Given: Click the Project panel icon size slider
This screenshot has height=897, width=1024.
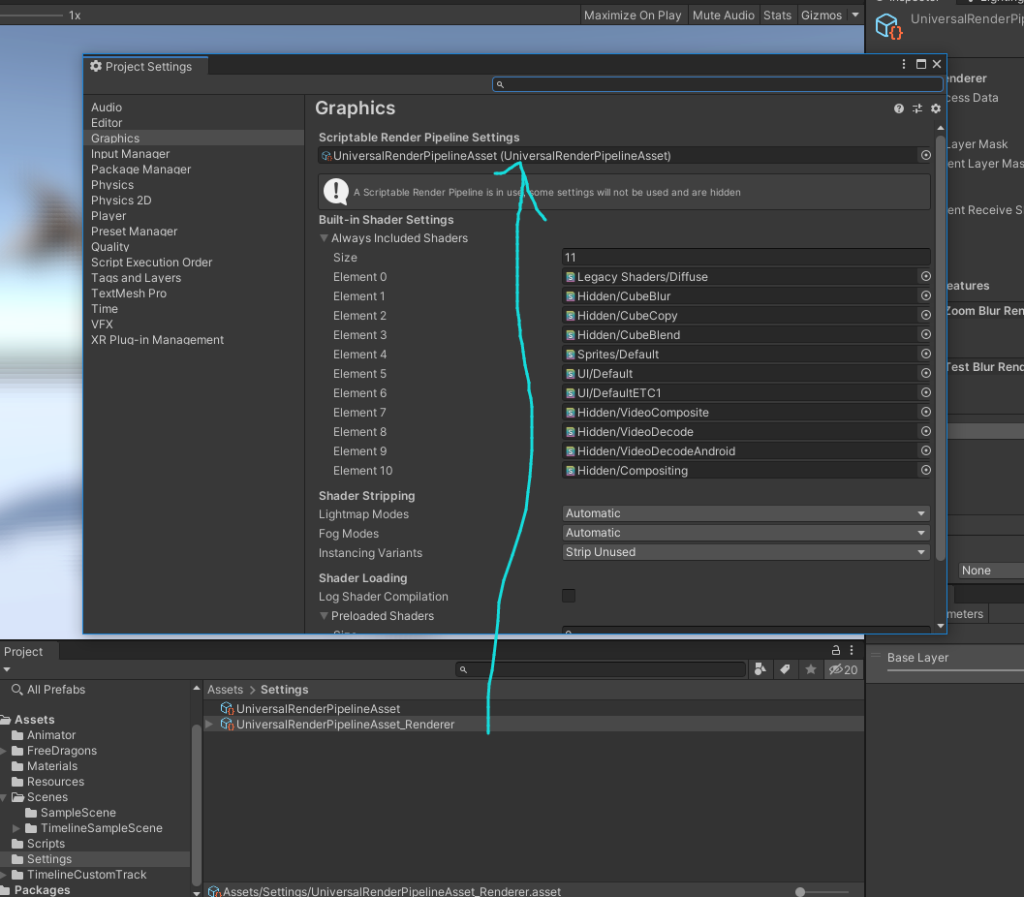Looking at the screenshot, I should (x=799, y=891).
